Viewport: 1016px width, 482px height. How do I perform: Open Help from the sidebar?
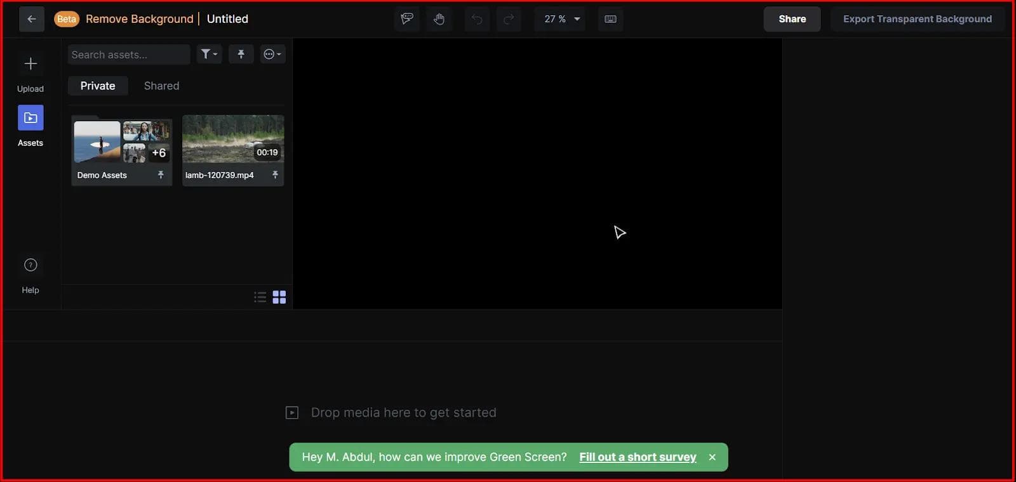(x=30, y=265)
